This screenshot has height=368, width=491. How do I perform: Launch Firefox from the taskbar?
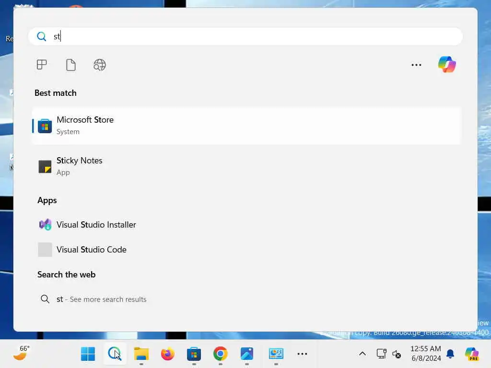pyautogui.click(x=167, y=354)
